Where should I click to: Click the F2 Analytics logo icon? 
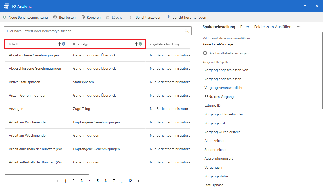click(6, 6)
